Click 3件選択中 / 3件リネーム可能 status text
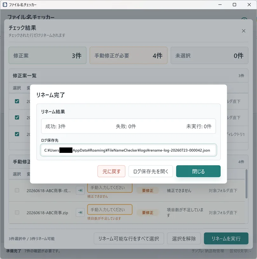This screenshot has width=257, height=259. click(31, 239)
